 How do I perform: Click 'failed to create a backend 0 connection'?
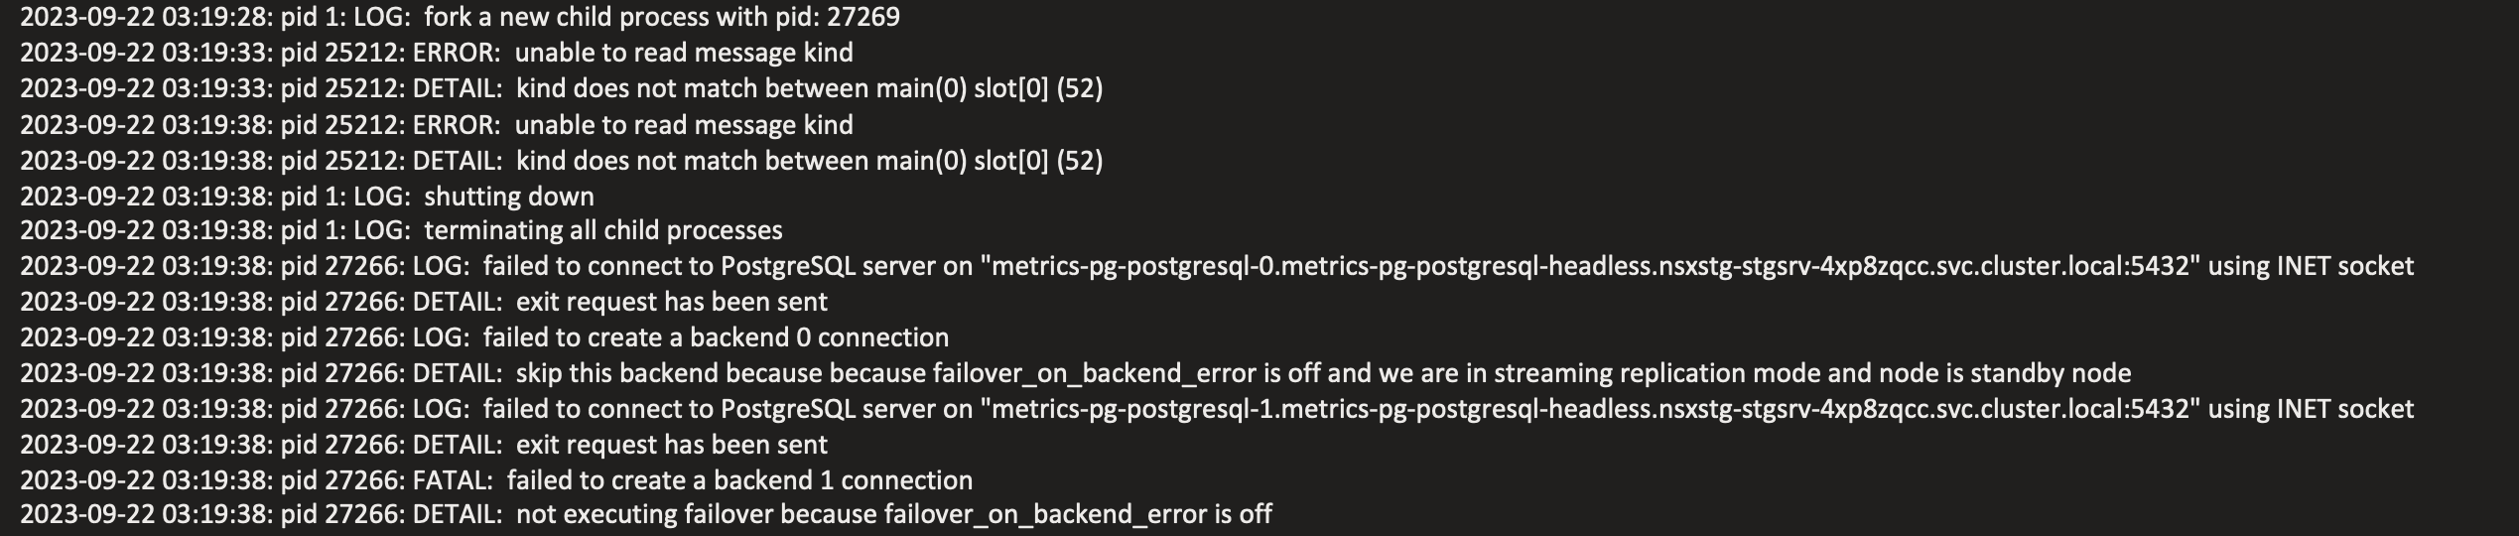point(715,338)
